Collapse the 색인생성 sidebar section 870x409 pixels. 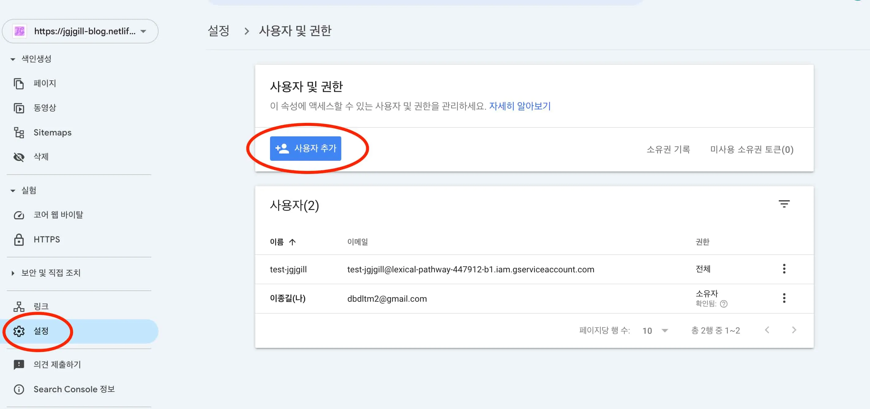(x=12, y=58)
